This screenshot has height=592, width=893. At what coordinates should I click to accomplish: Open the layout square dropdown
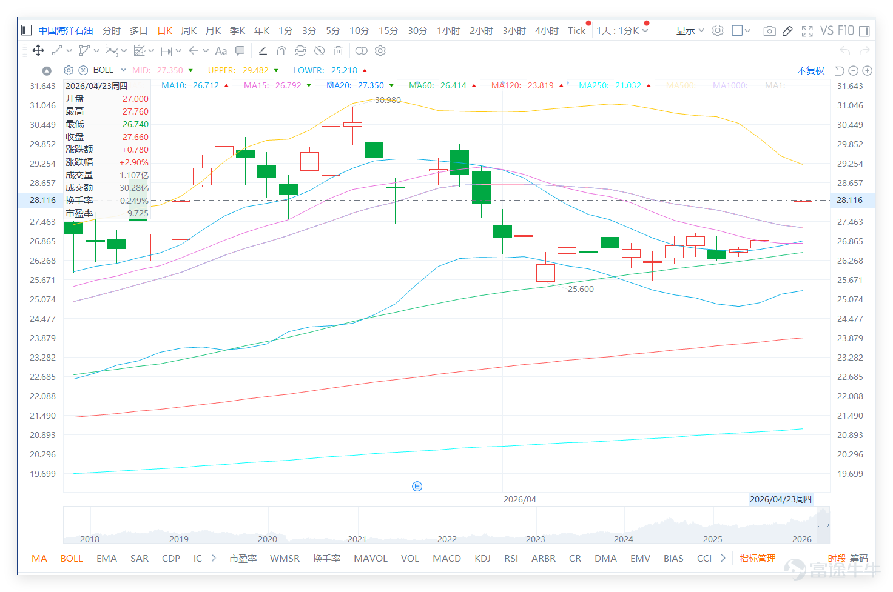click(x=741, y=30)
